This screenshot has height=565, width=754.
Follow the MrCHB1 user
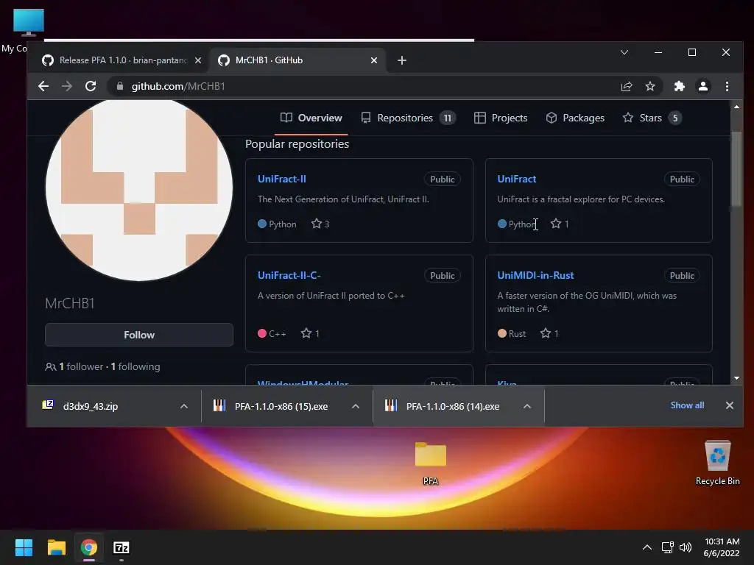point(139,335)
